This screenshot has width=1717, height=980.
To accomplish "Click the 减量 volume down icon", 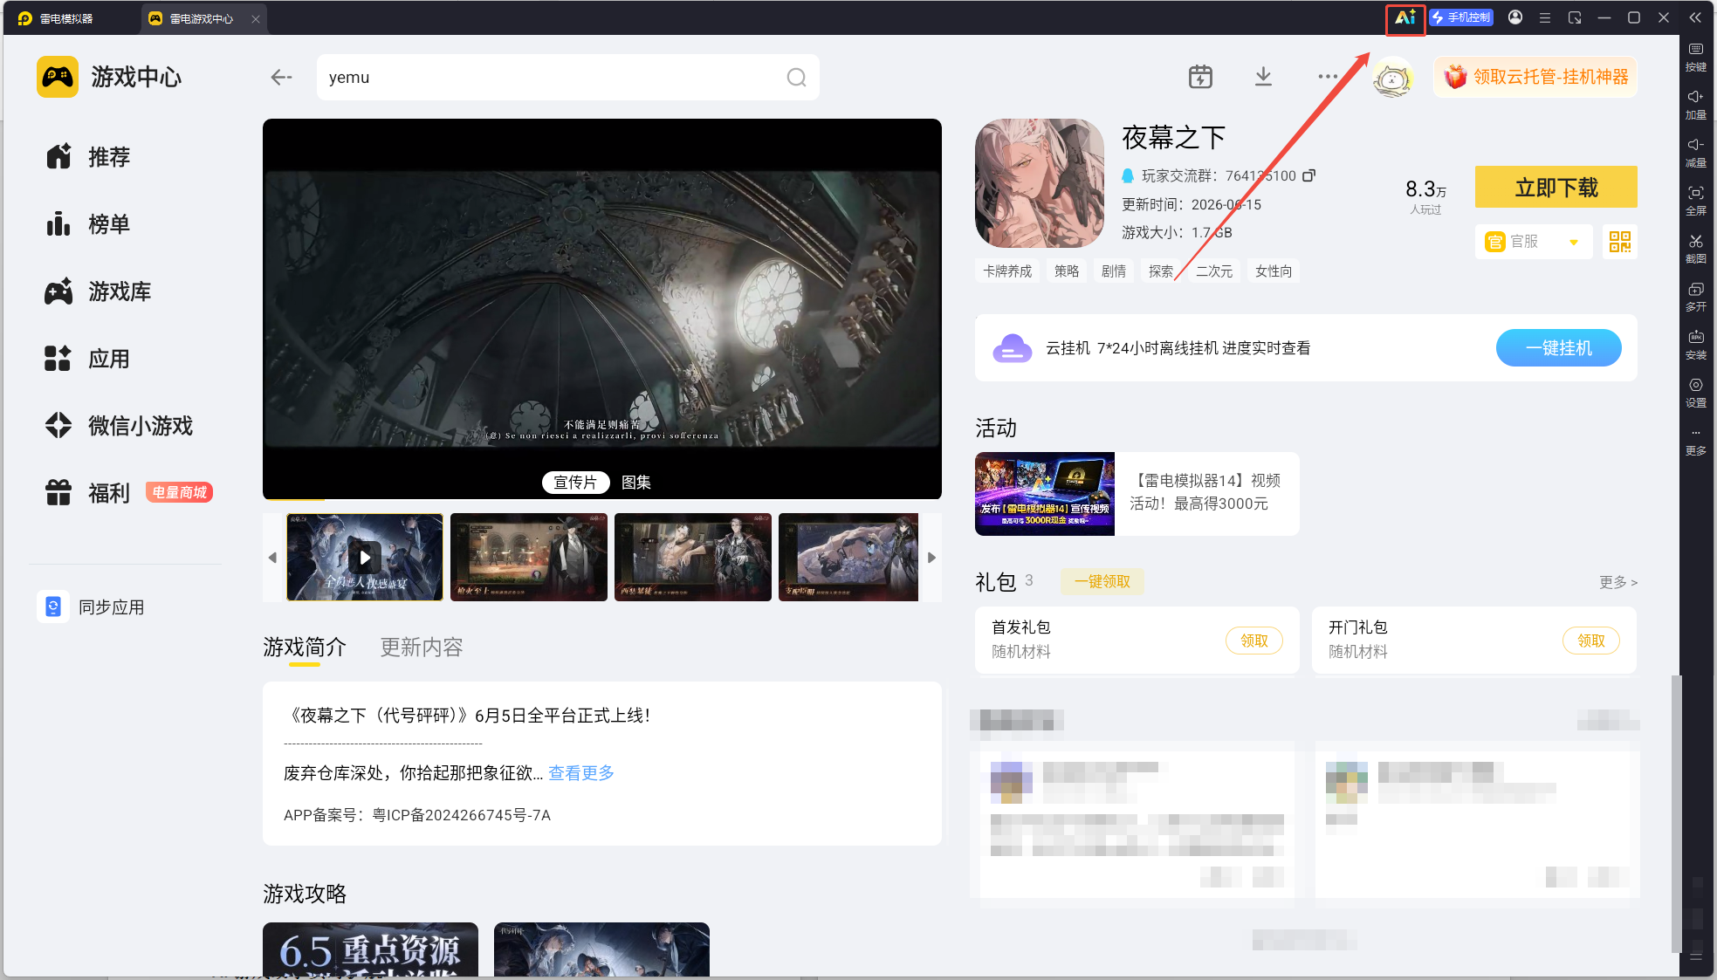I will click(x=1696, y=154).
